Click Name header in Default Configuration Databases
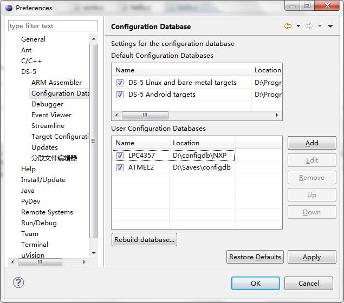 181,70
